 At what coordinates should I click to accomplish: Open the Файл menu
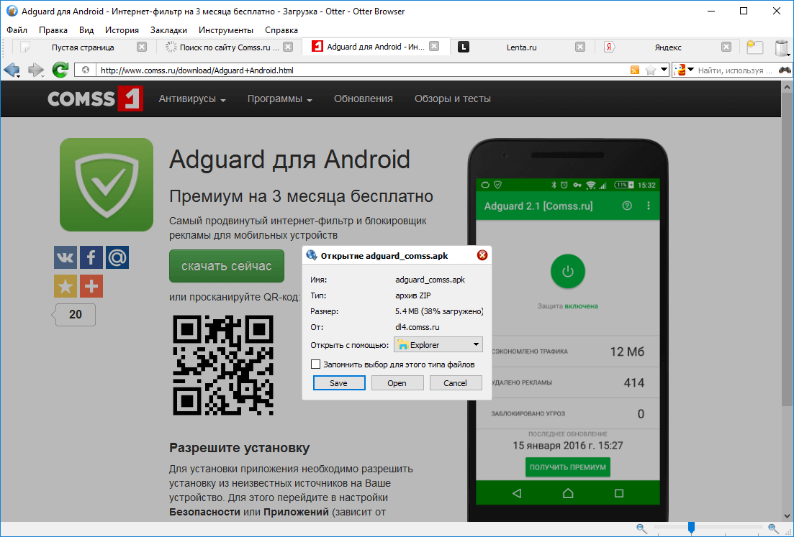[17, 30]
